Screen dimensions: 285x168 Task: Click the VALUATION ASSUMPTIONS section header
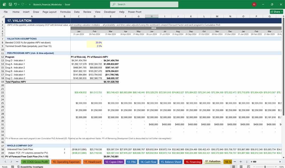pos(22,39)
